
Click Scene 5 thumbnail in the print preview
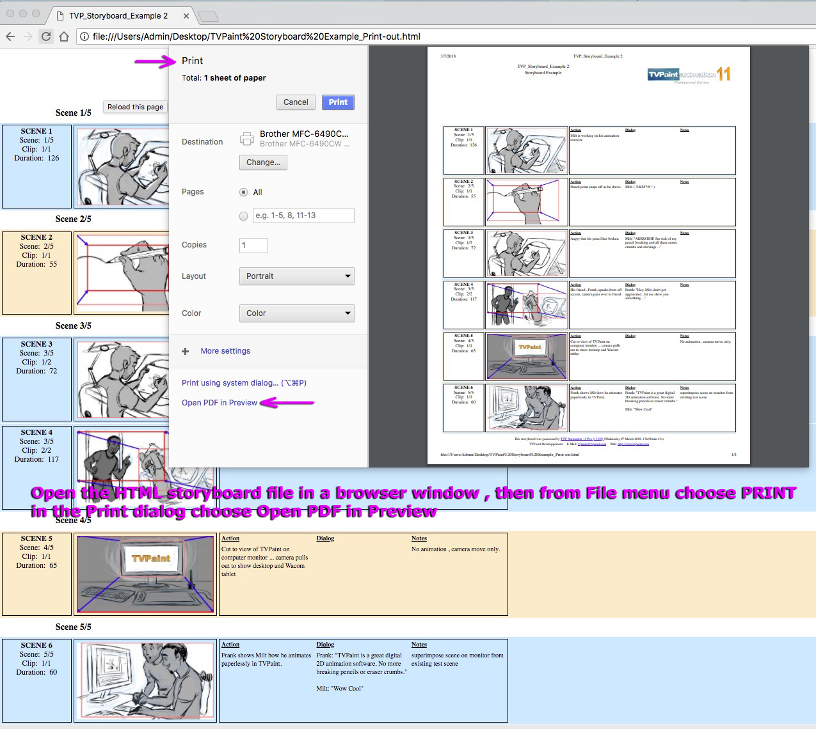(527, 356)
